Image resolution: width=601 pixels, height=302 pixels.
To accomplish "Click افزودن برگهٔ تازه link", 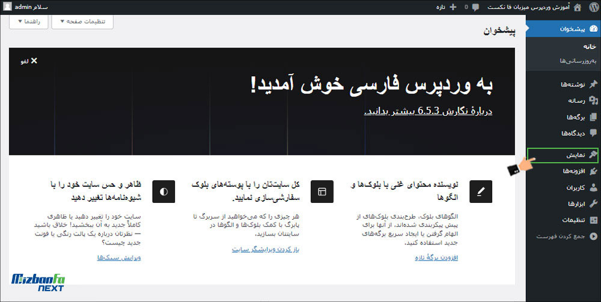I will click(436, 258).
